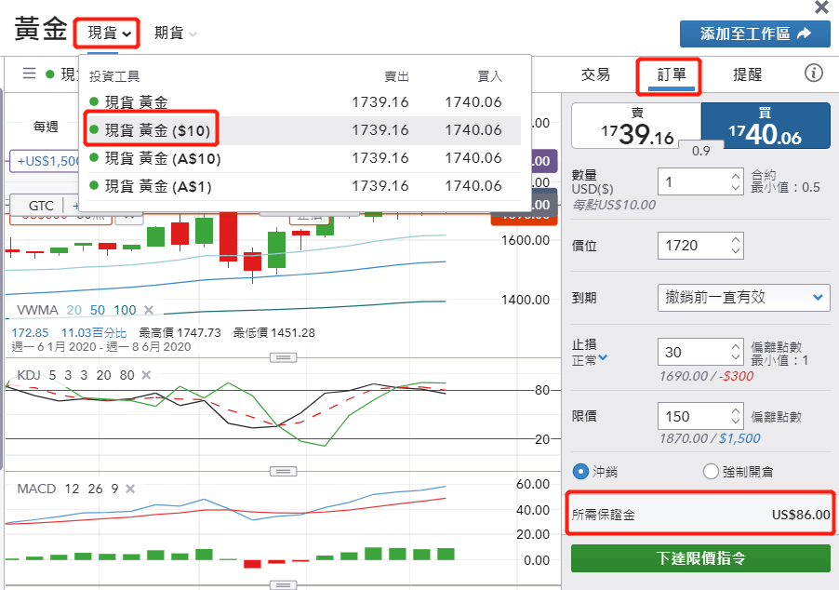Image resolution: width=839 pixels, height=590 pixels.
Task: Switch to the 提醒 tab
Action: (747, 73)
